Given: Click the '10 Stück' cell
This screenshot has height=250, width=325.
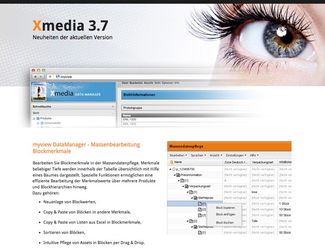Looking at the screenshot, I should click(x=285, y=209).
